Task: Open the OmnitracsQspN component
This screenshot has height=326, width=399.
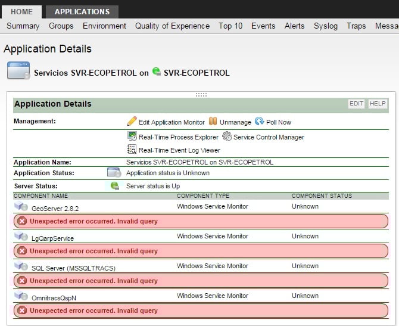Action: (x=54, y=298)
